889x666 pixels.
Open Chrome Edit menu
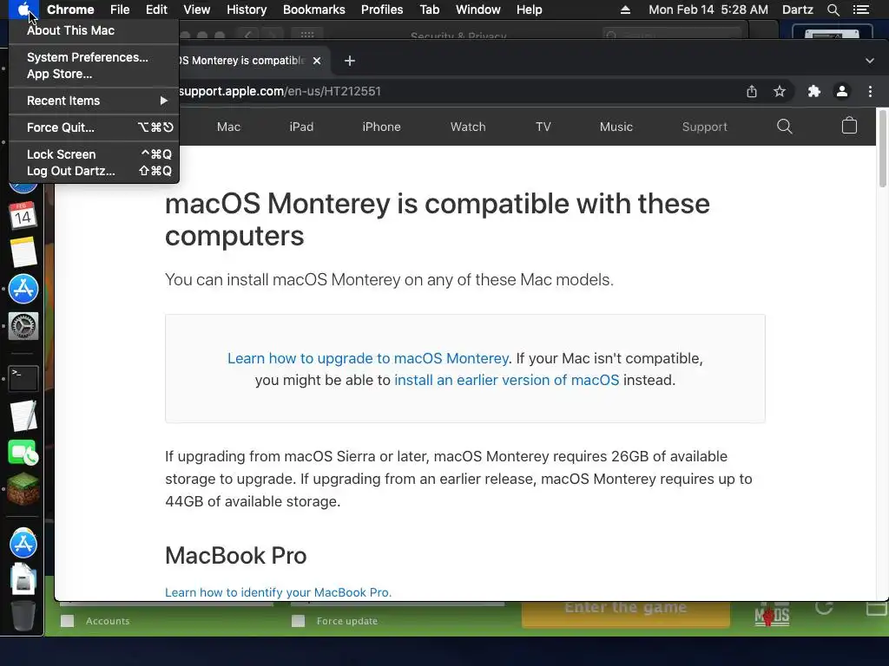tap(156, 10)
